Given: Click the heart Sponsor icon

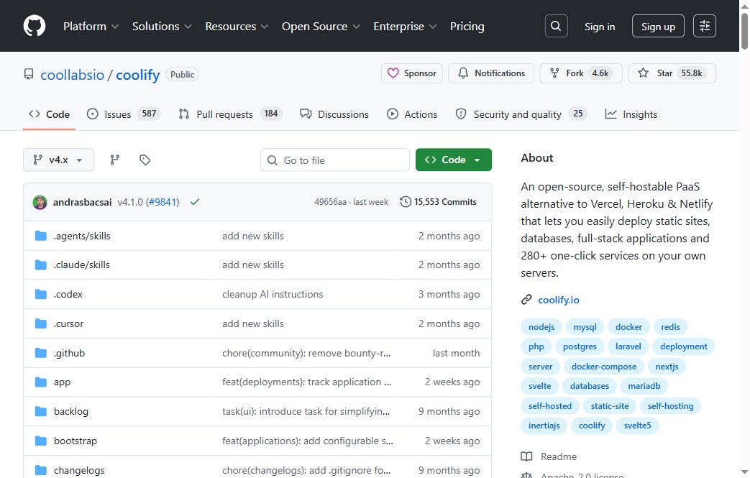Looking at the screenshot, I should 393,73.
